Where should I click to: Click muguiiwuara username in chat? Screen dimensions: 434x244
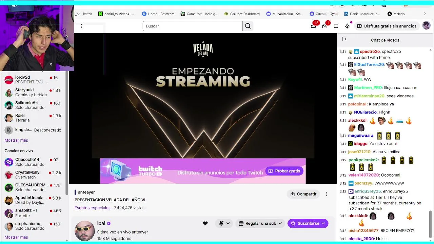click(x=361, y=136)
